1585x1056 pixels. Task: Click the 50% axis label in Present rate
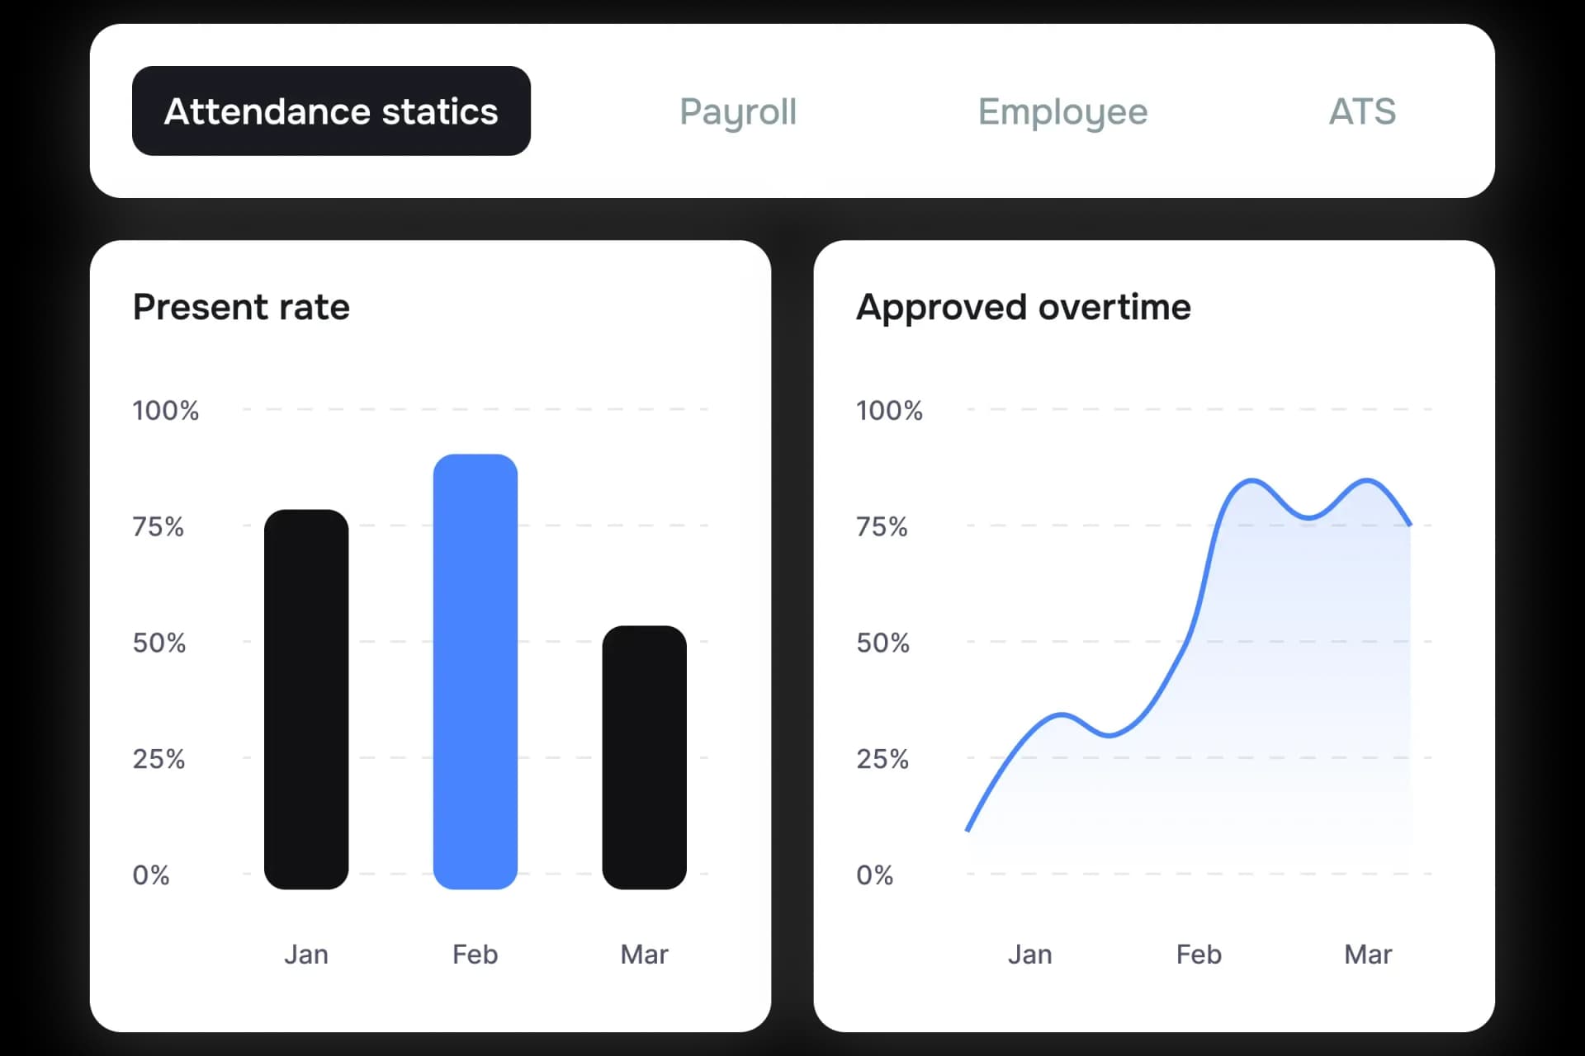[159, 643]
